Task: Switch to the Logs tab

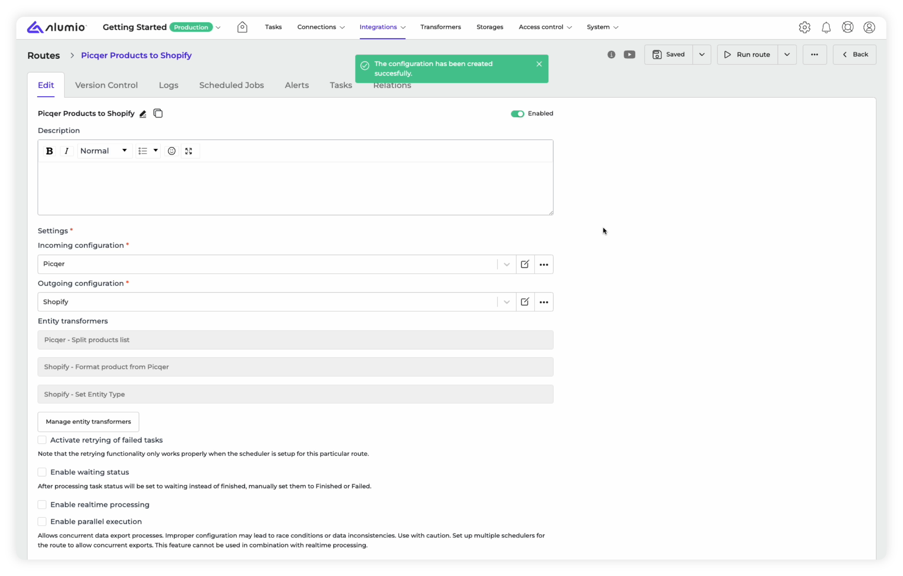Action: (169, 85)
